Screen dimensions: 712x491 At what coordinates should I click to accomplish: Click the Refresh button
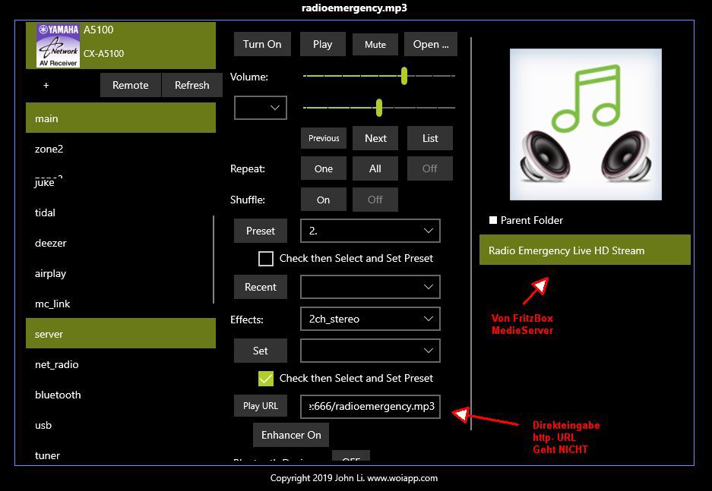pyautogui.click(x=192, y=85)
